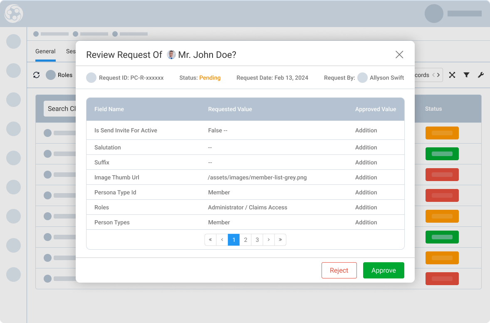Select the Persona Type Id row
The image size is (490, 323).
coord(245,192)
